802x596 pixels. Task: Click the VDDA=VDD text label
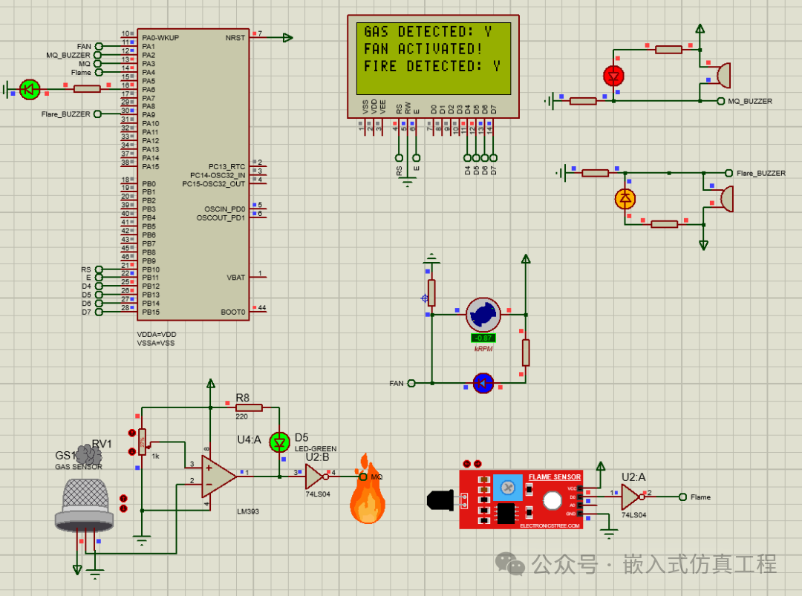(157, 334)
